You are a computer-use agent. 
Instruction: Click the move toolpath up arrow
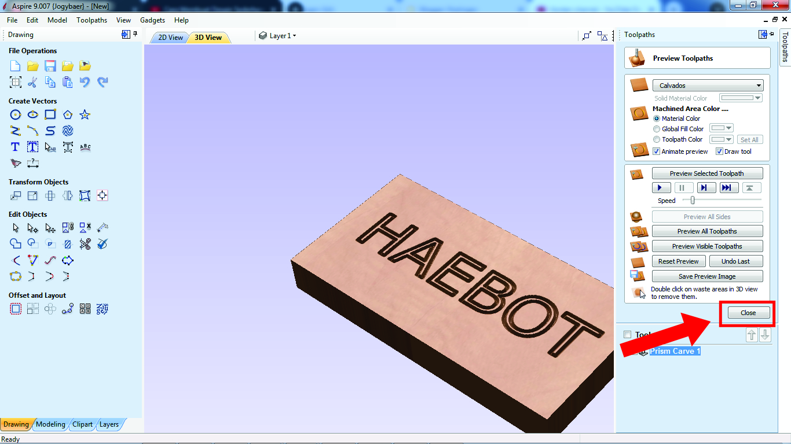pyautogui.click(x=752, y=335)
